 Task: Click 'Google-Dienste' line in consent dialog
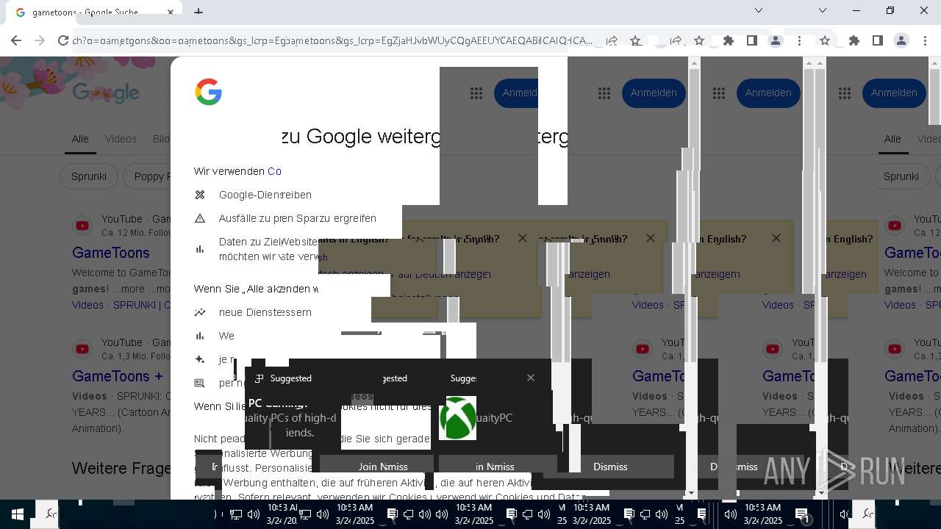tap(265, 195)
